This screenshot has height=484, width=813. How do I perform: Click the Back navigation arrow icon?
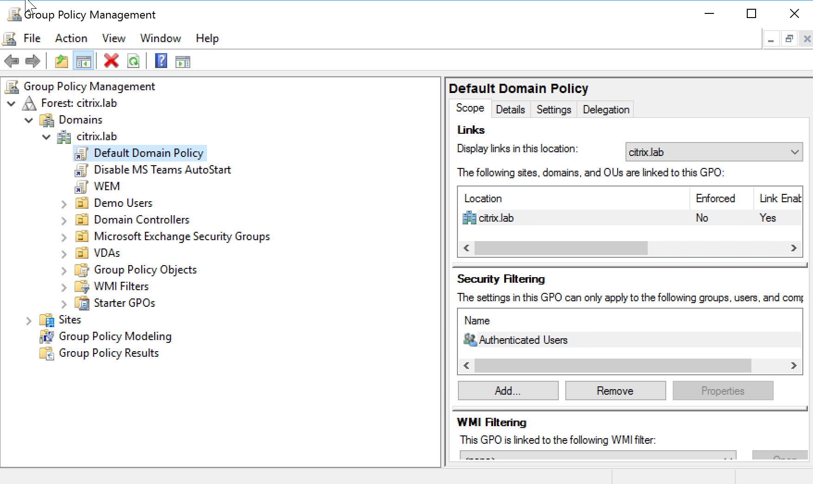[x=11, y=61]
